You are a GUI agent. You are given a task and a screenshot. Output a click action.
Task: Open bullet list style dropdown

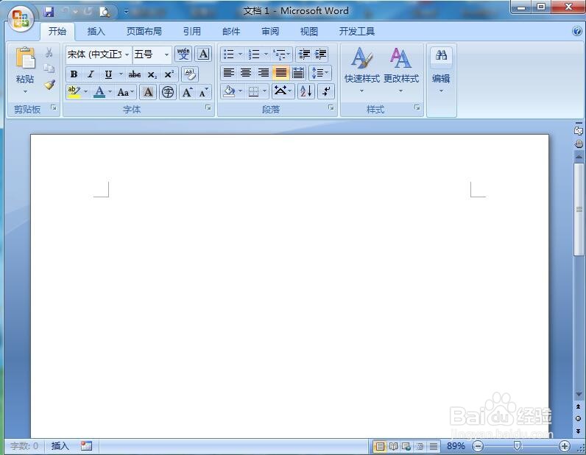click(x=240, y=54)
